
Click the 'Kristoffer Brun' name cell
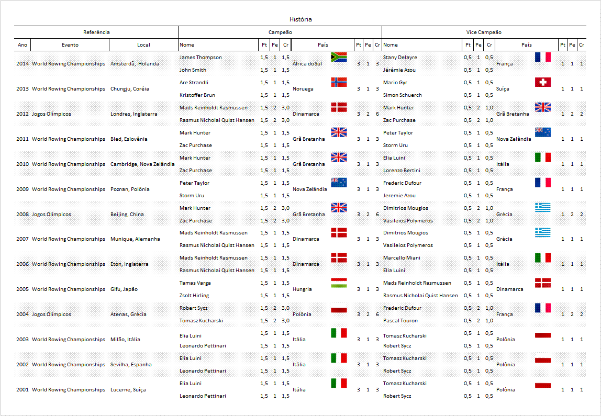(x=197, y=95)
